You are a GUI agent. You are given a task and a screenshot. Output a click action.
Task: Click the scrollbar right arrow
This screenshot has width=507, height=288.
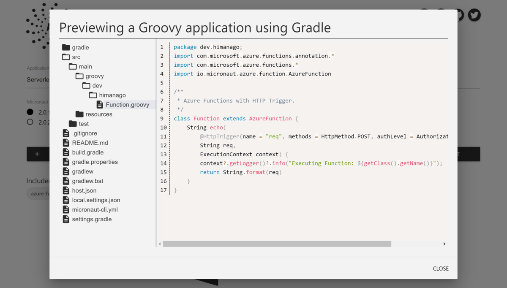pos(444,244)
